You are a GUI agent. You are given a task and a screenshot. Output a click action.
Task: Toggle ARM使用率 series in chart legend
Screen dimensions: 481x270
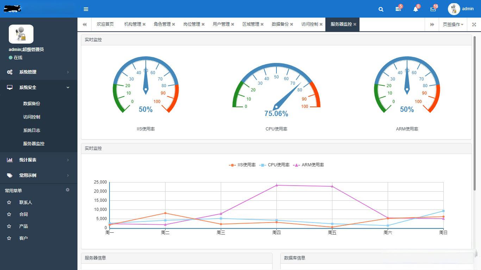[x=308, y=165]
